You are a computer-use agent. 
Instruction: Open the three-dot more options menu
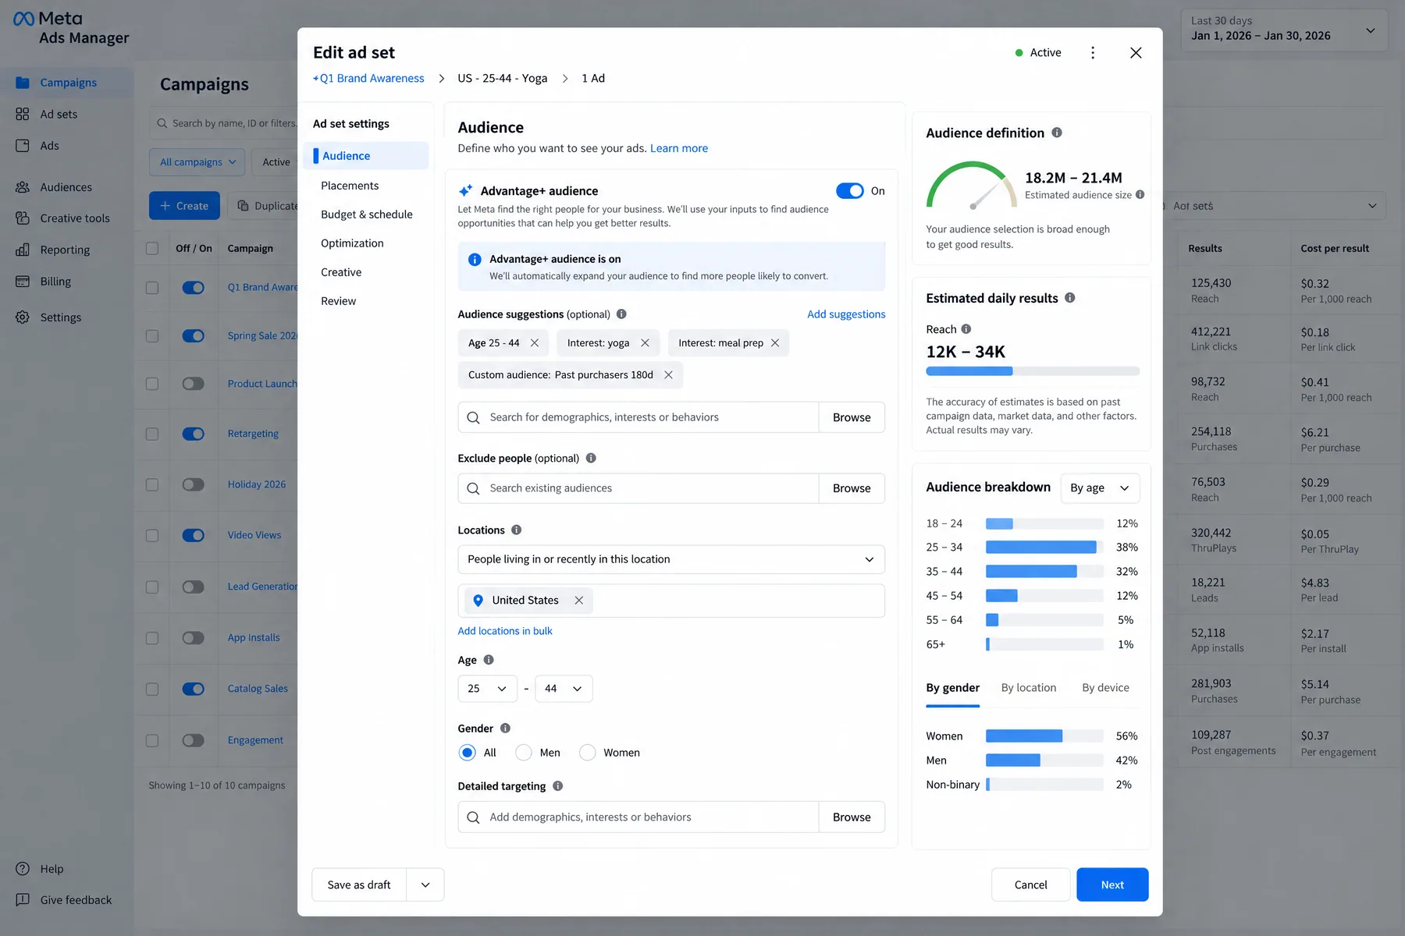(1093, 52)
